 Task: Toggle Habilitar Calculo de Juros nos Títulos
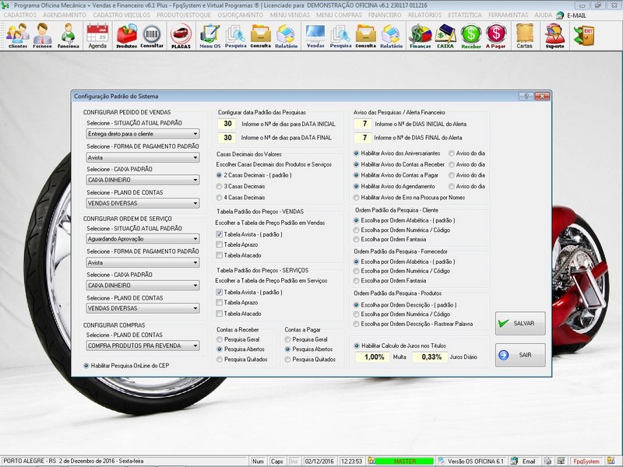click(357, 346)
